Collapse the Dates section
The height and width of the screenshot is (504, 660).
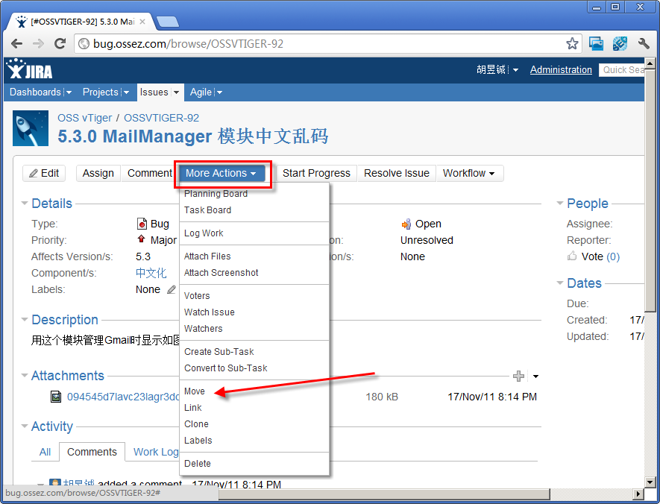[x=560, y=283]
